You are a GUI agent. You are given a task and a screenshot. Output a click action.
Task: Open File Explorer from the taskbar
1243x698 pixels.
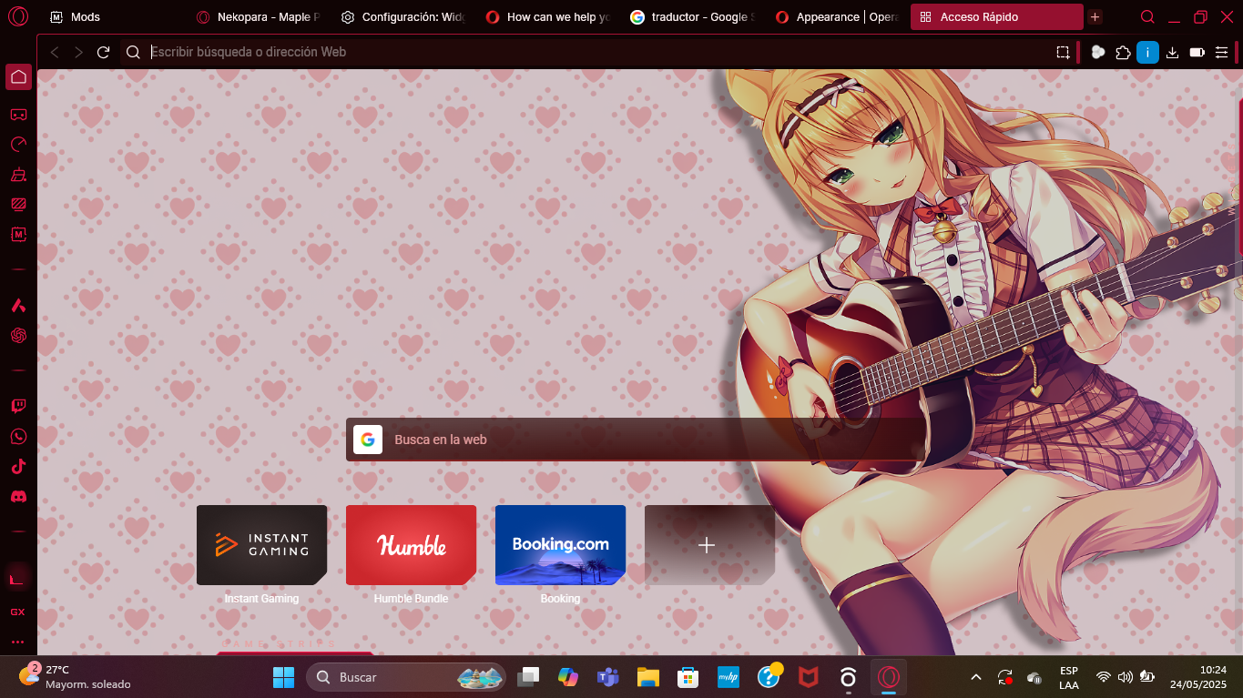pyautogui.click(x=647, y=677)
